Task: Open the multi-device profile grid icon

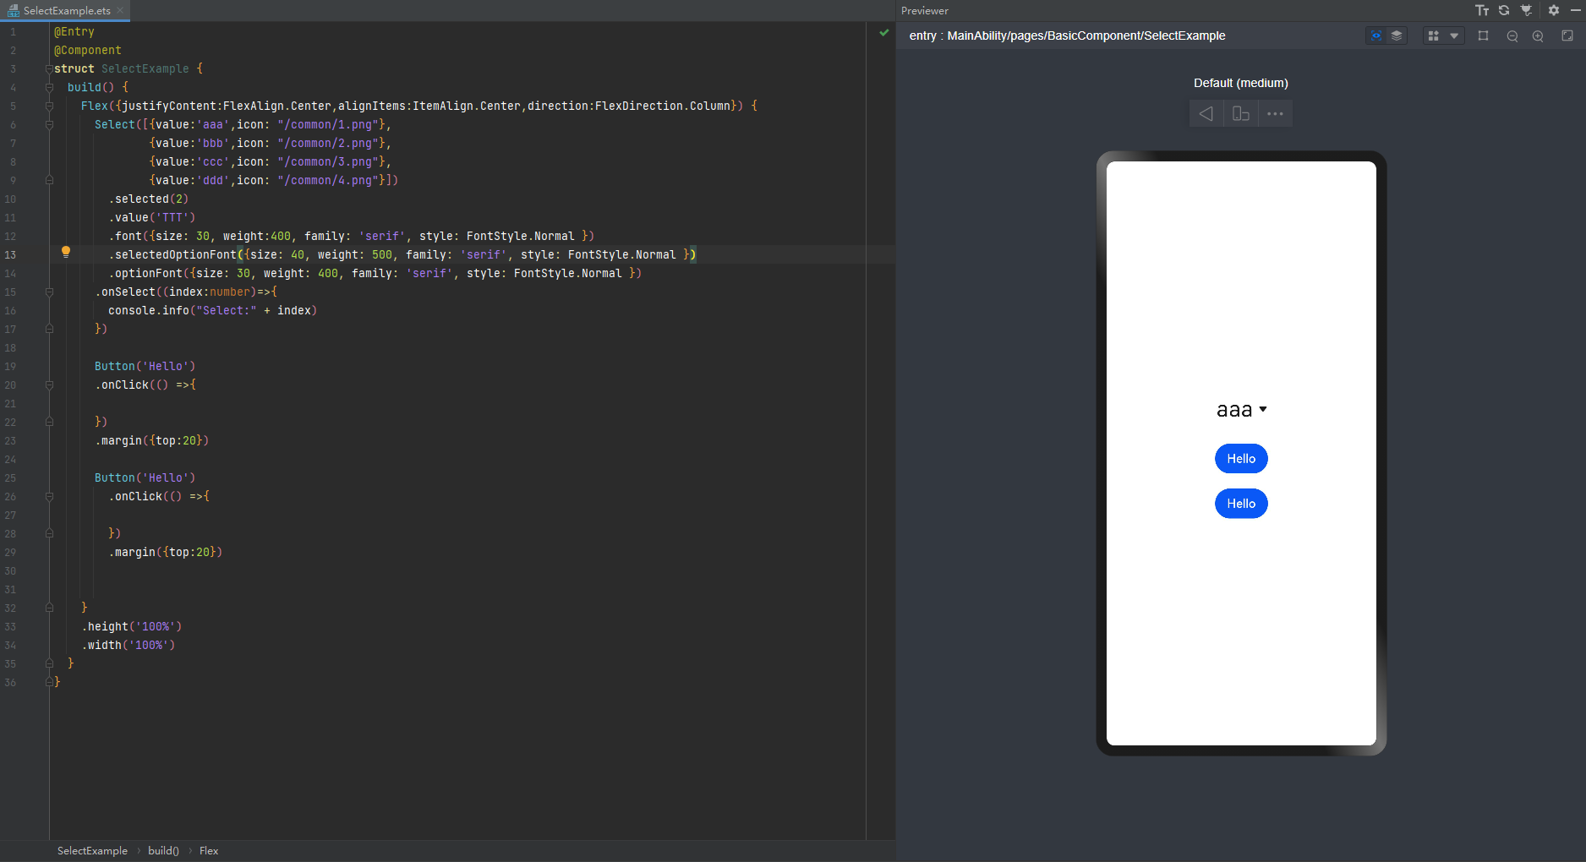Action: (x=1433, y=35)
